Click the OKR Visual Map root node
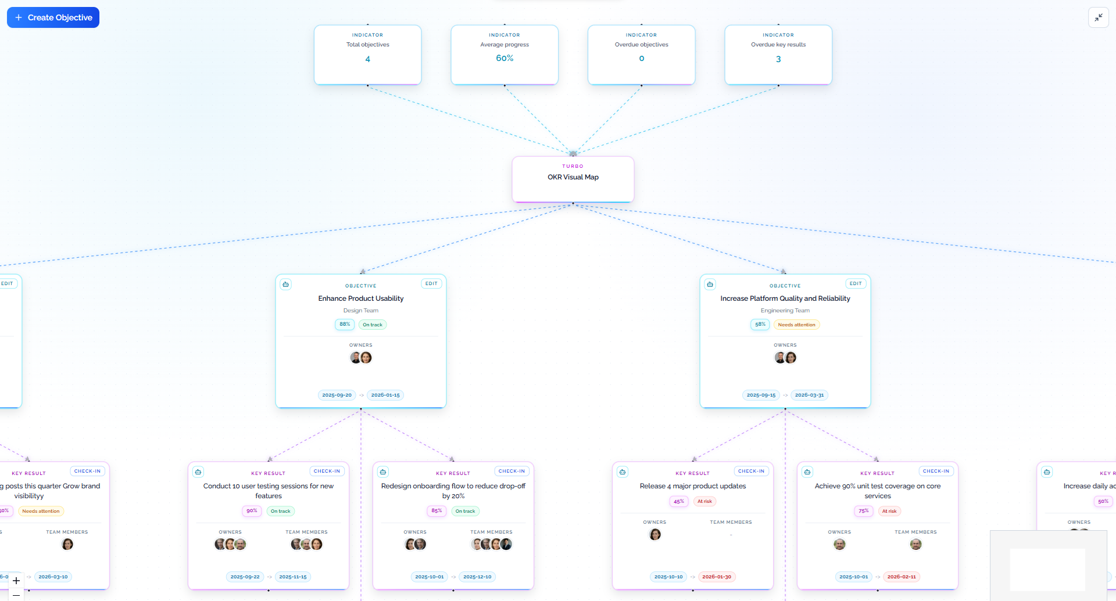The image size is (1116, 601). point(573,179)
